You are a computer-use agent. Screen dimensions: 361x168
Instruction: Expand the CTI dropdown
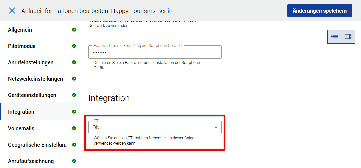click(x=150, y=127)
